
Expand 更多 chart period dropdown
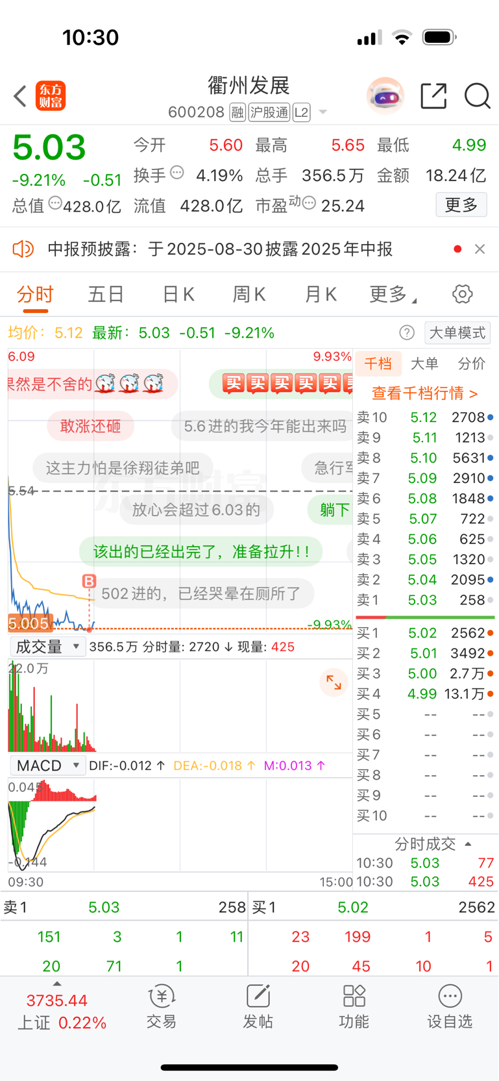[393, 294]
